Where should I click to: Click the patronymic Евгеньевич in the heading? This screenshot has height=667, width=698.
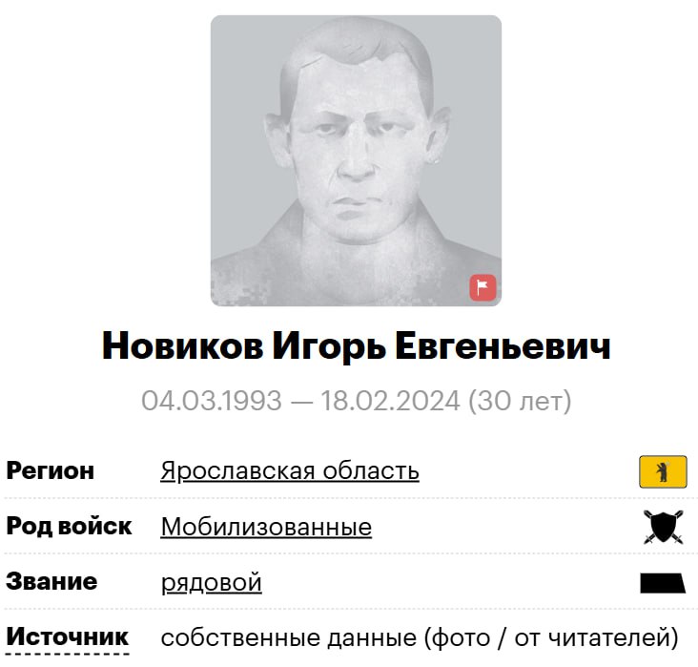coord(503,346)
